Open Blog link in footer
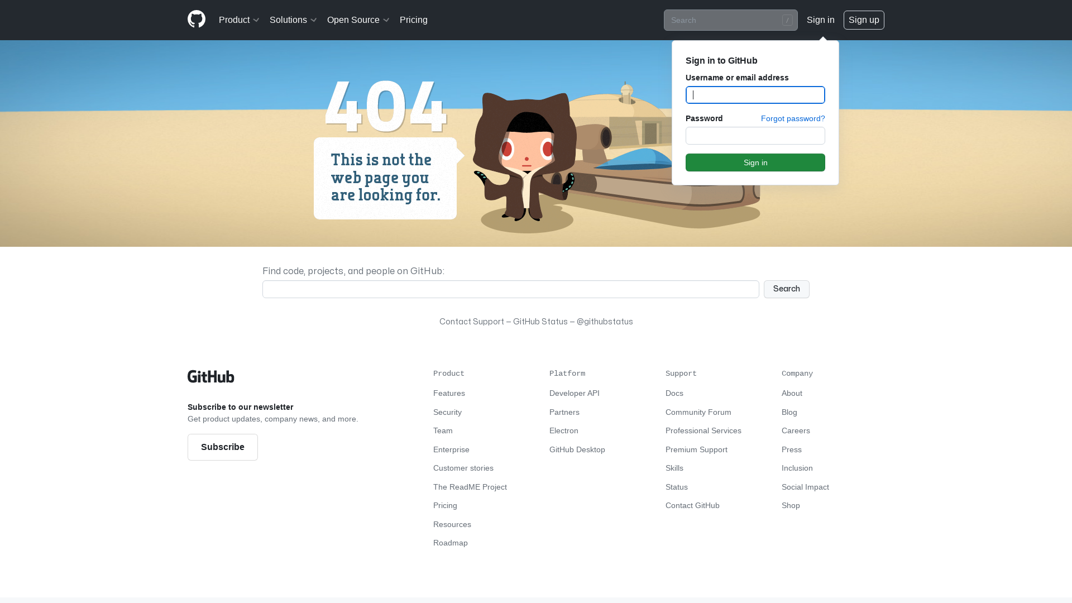This screenshot has width=1072, height=603. pyautogui.click(x=789, y=412)
